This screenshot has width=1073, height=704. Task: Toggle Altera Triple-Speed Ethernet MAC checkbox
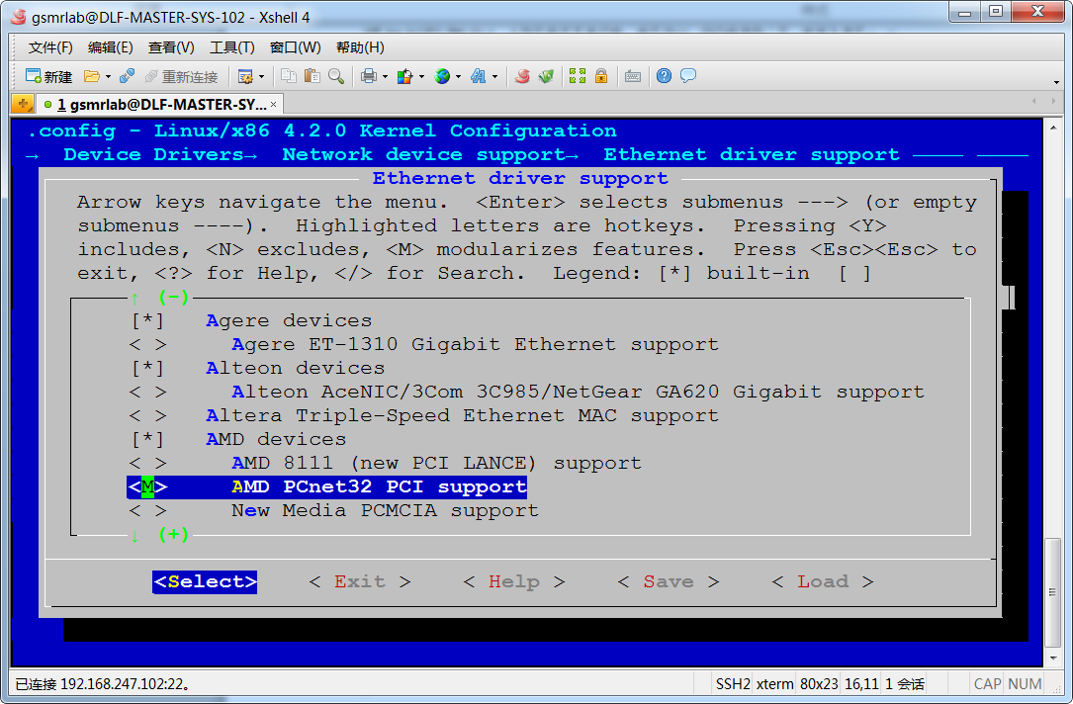click(x=147, y=415)
